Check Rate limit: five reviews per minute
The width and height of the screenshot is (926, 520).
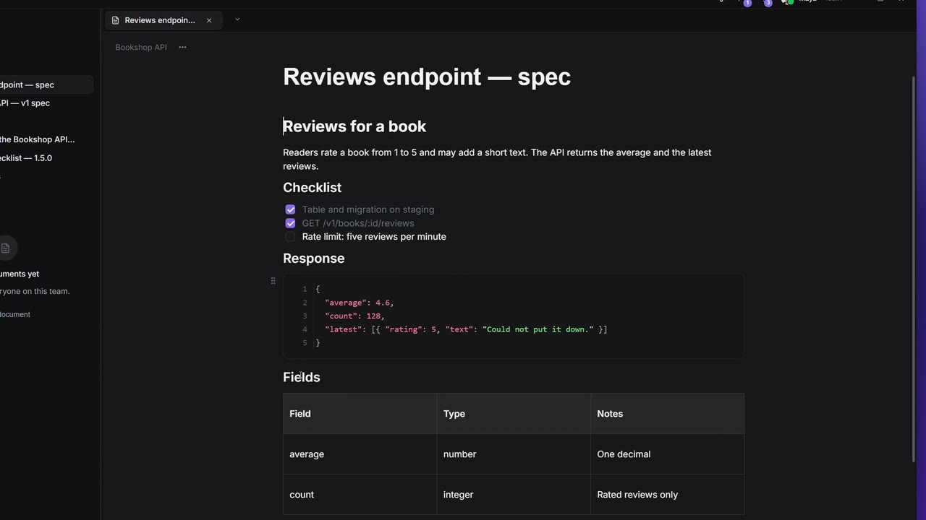point(290,237)
